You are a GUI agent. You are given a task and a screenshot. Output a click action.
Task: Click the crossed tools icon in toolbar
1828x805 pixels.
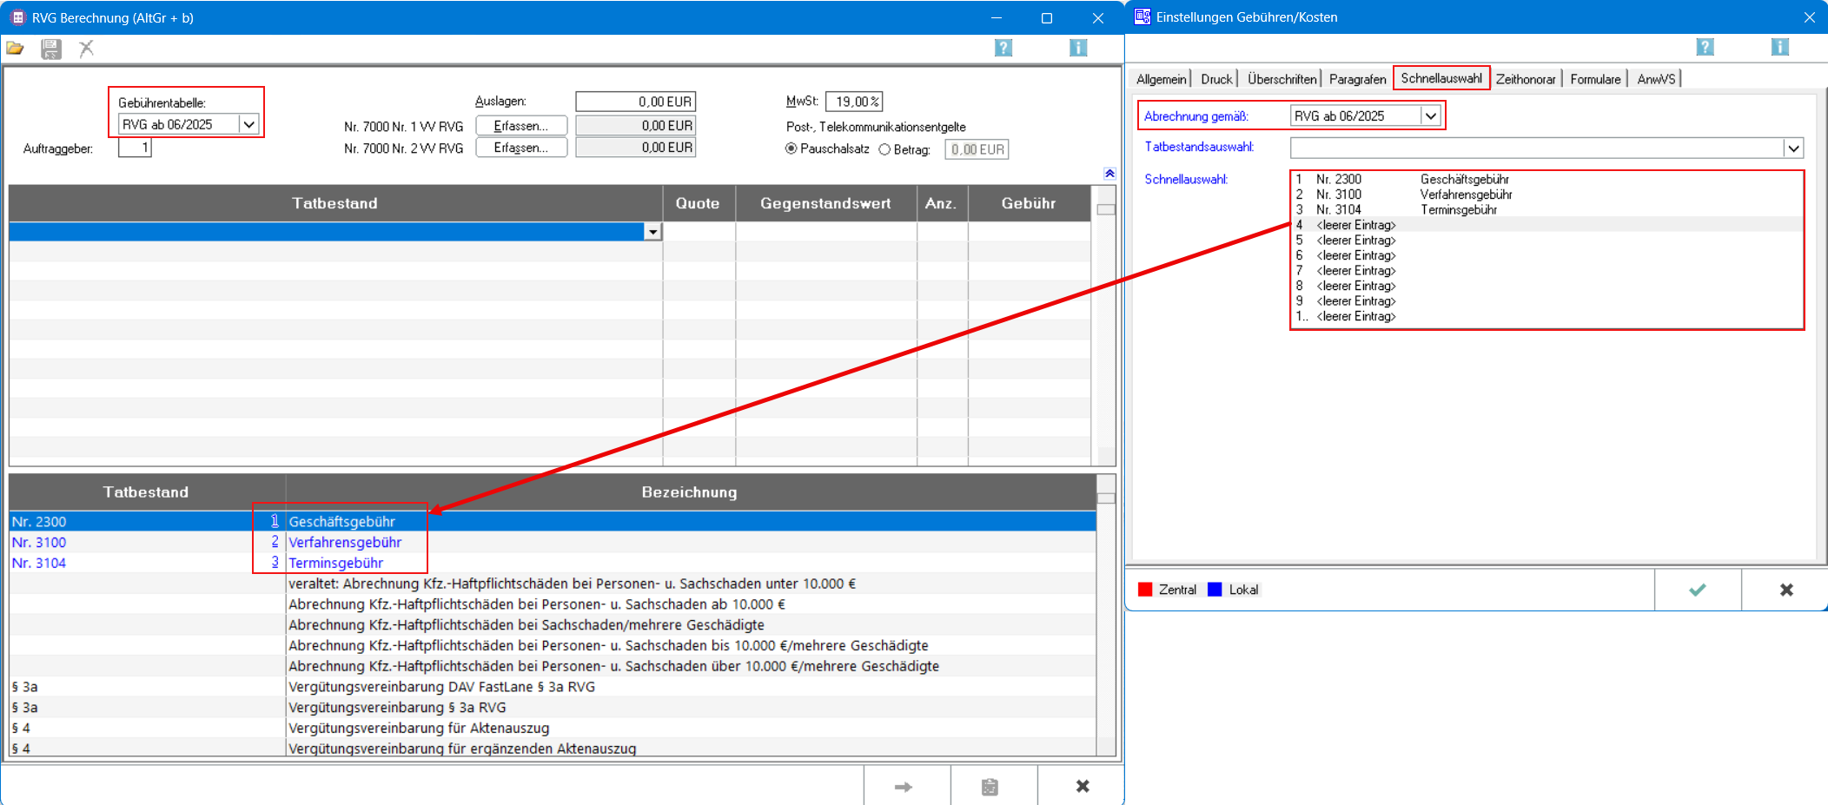86,49
